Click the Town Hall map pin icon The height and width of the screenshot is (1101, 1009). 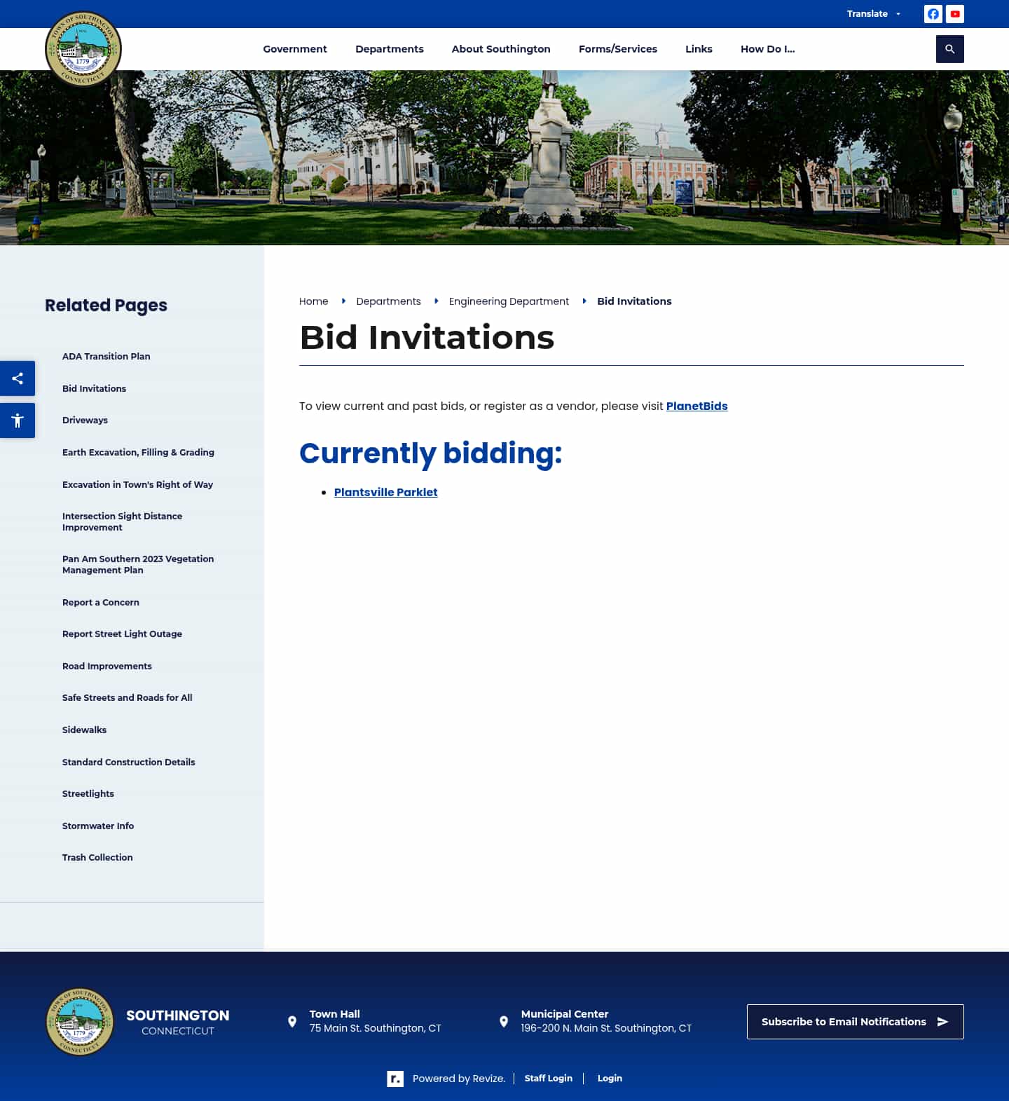(292, 1022)
